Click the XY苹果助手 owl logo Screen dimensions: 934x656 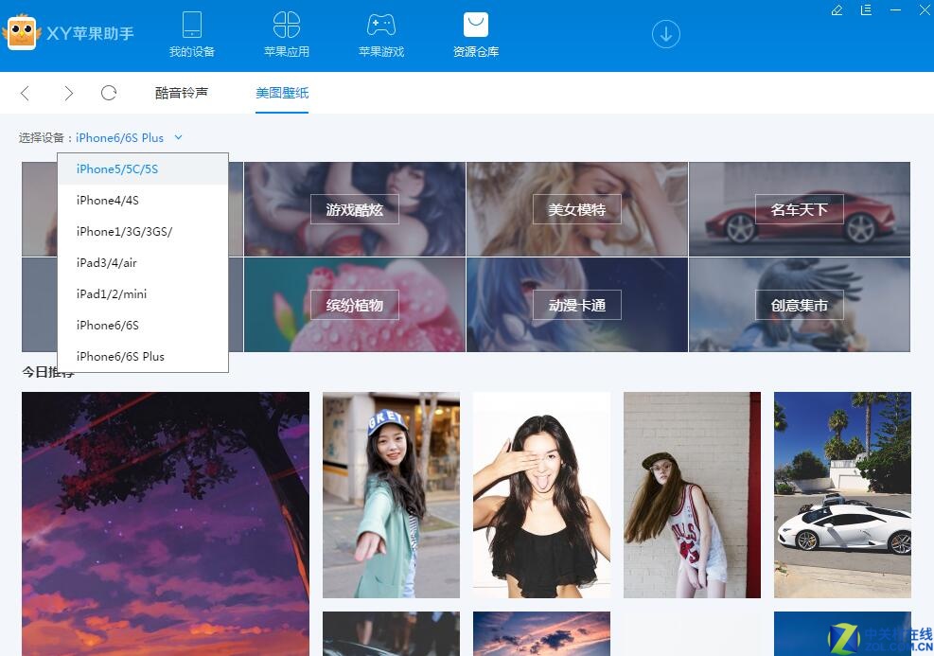pos(22,33)
